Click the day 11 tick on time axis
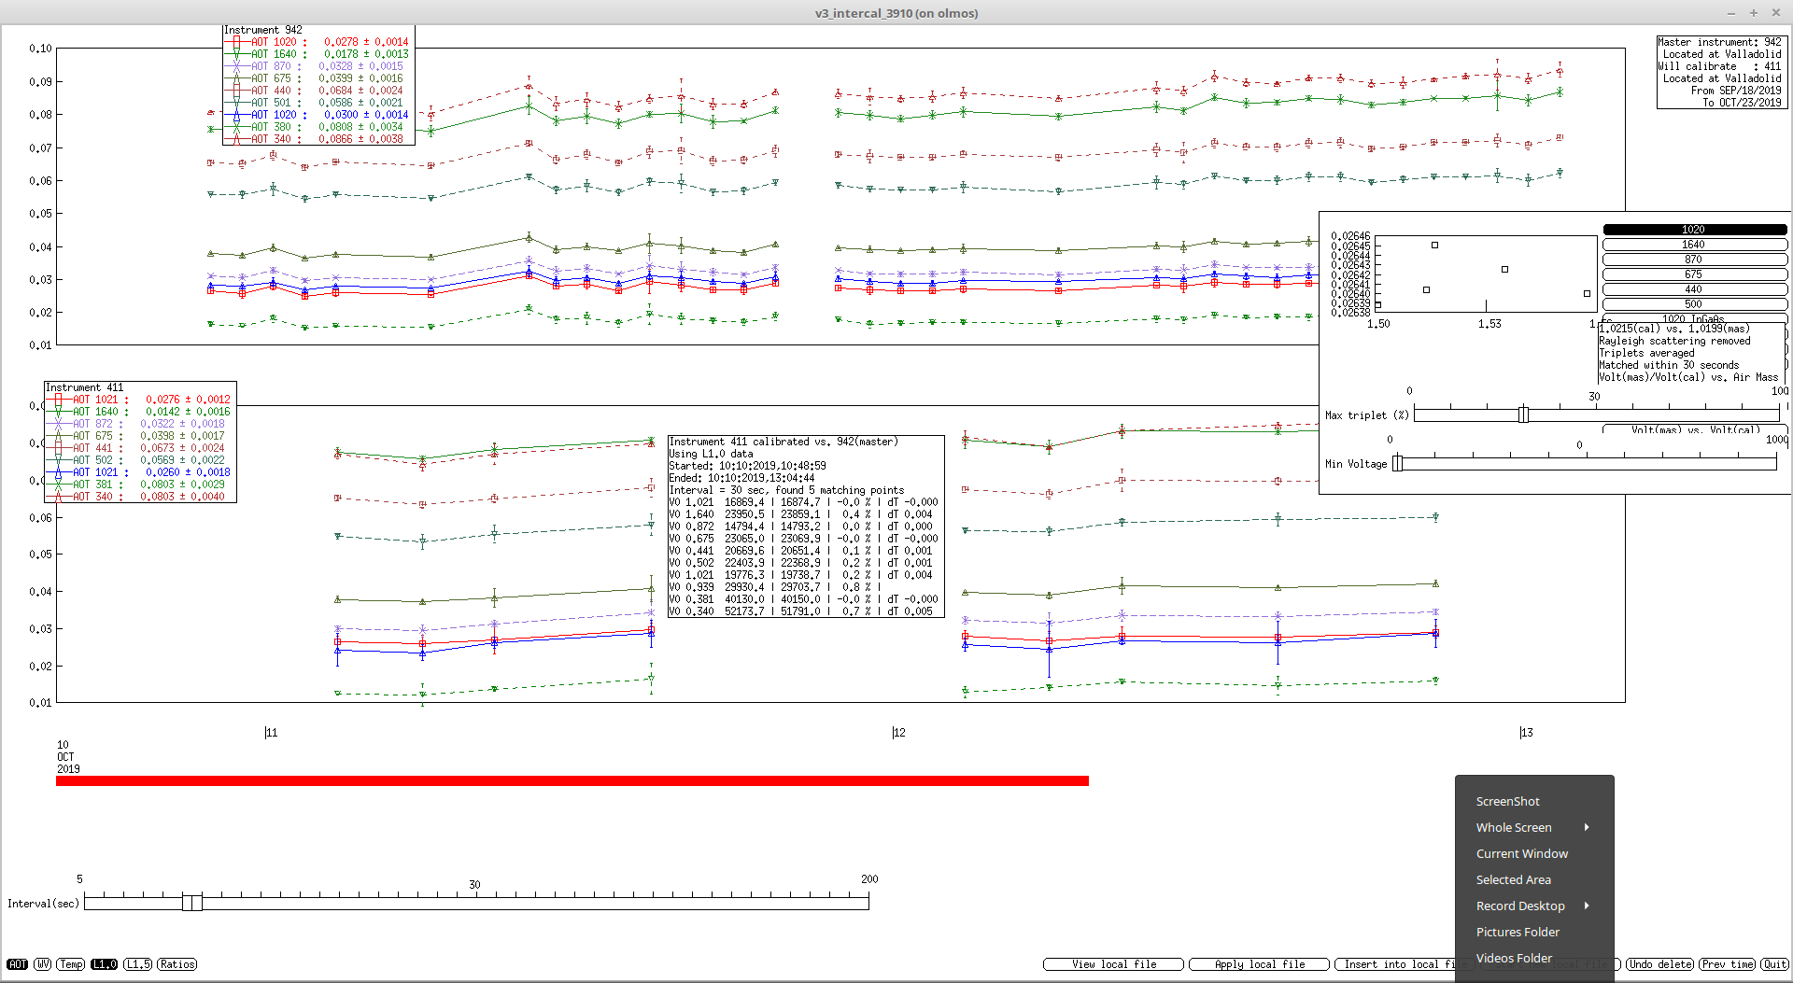 coord(271,733)
